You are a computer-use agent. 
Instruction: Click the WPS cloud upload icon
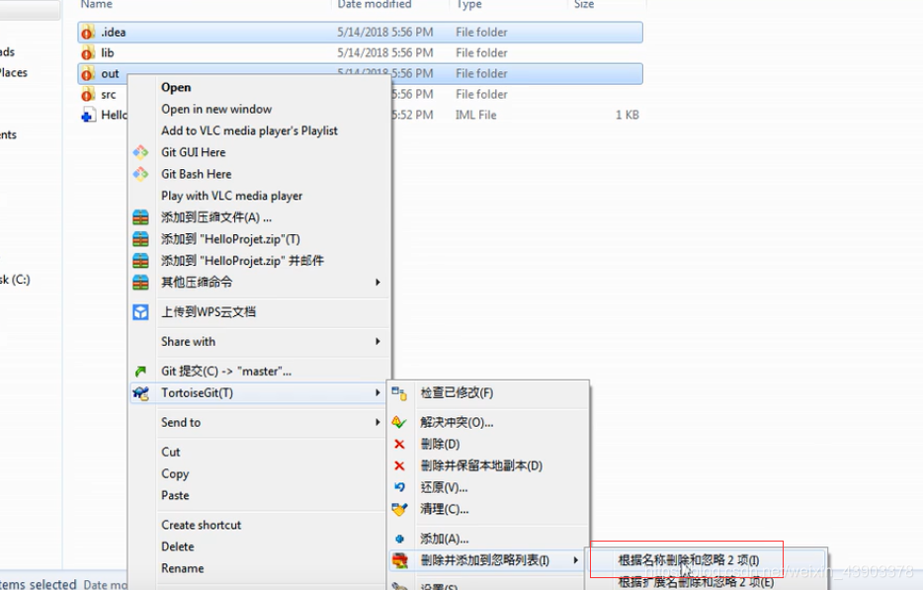pyautogui.click(x=140, y=312)
